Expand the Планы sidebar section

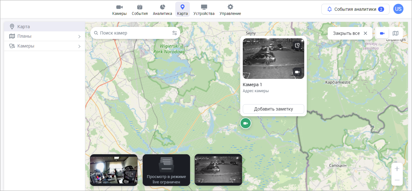tap(79, 36)
